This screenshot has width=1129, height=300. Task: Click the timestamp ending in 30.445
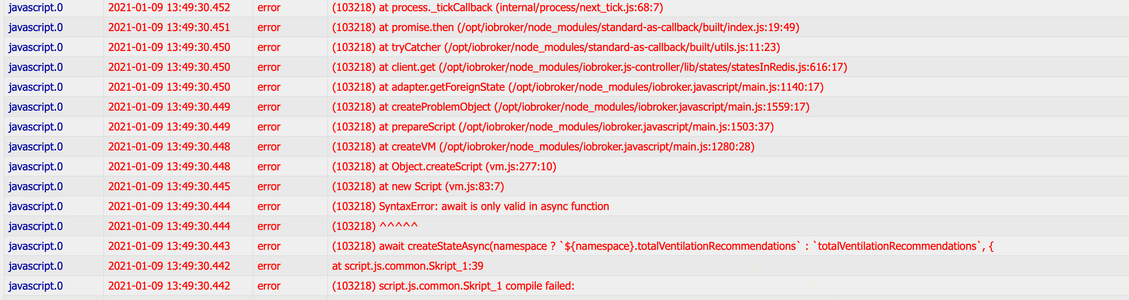169,186
